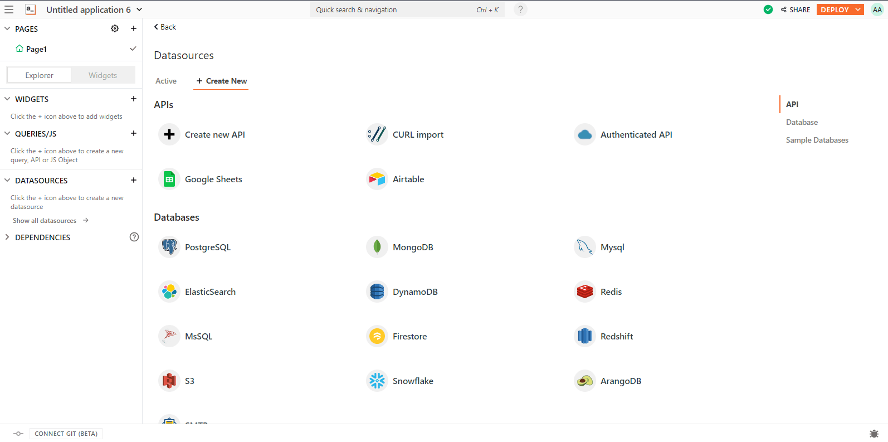The width and height of the screenshot is (888, 442).
Task: Collapse the PAGES section
Action: (x=7, y=28)
